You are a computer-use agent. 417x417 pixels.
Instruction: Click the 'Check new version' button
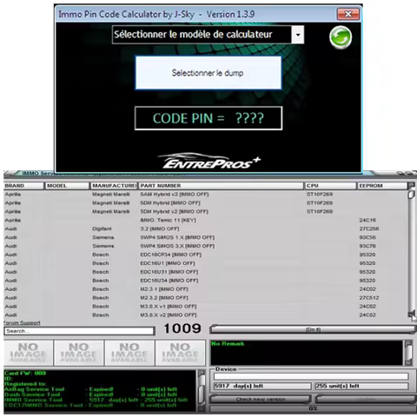pyautogui.click(x=261, y=400)
